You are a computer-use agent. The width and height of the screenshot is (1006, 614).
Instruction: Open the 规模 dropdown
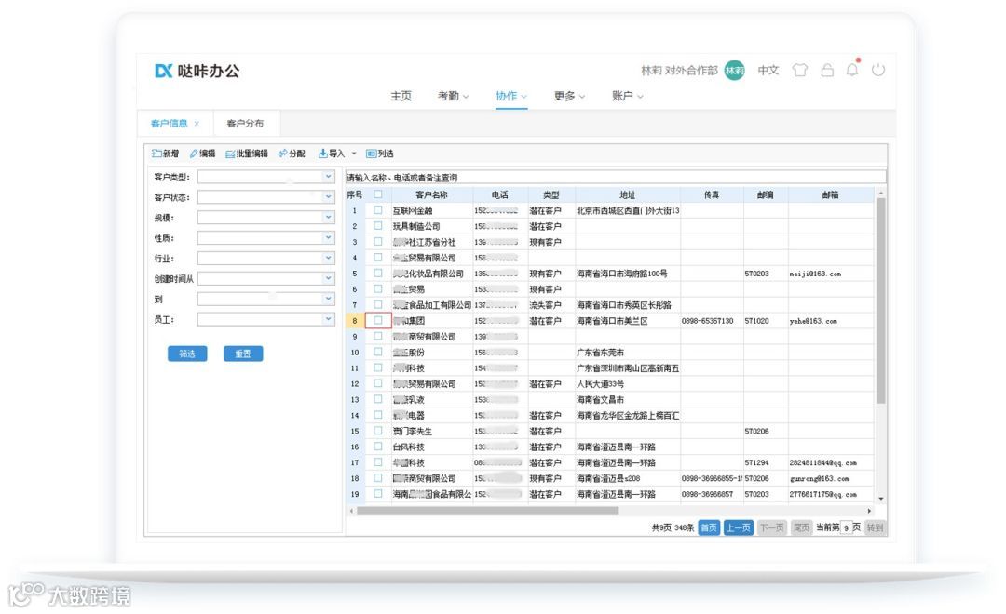(x=329, y=218)
